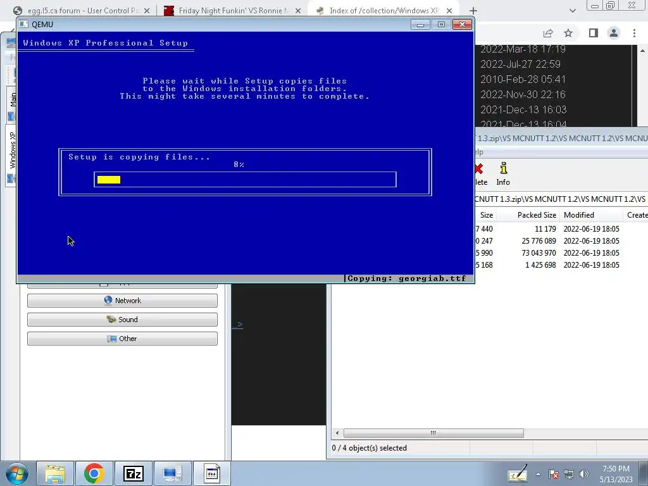Open the Tablet PC Input Panel icon

coord(518,473)
